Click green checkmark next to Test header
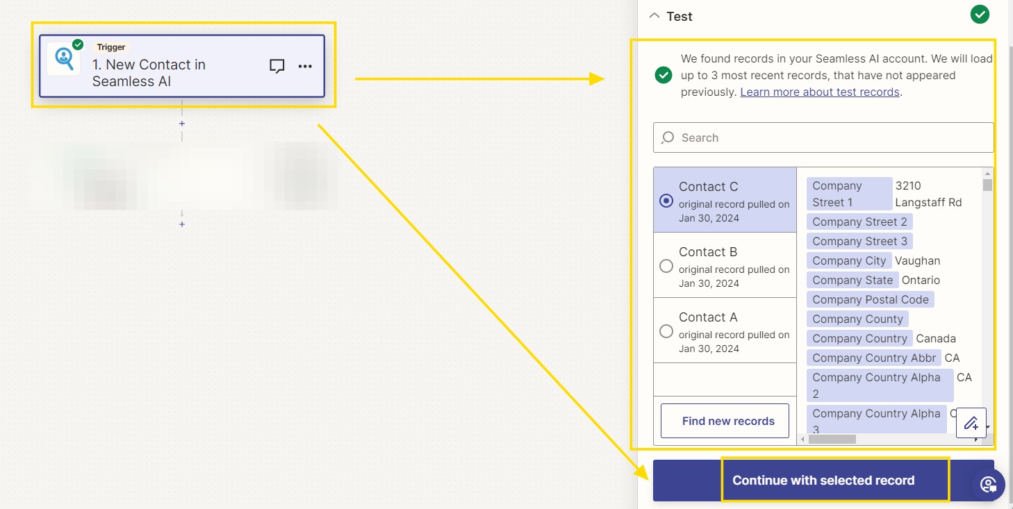Viewport: 1013px width, 509px height. coord(980,14)
